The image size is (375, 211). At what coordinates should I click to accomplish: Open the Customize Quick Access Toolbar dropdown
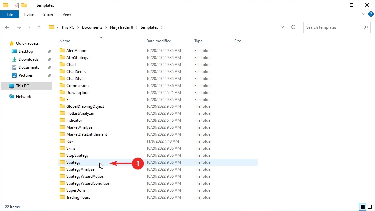(30, 6)
